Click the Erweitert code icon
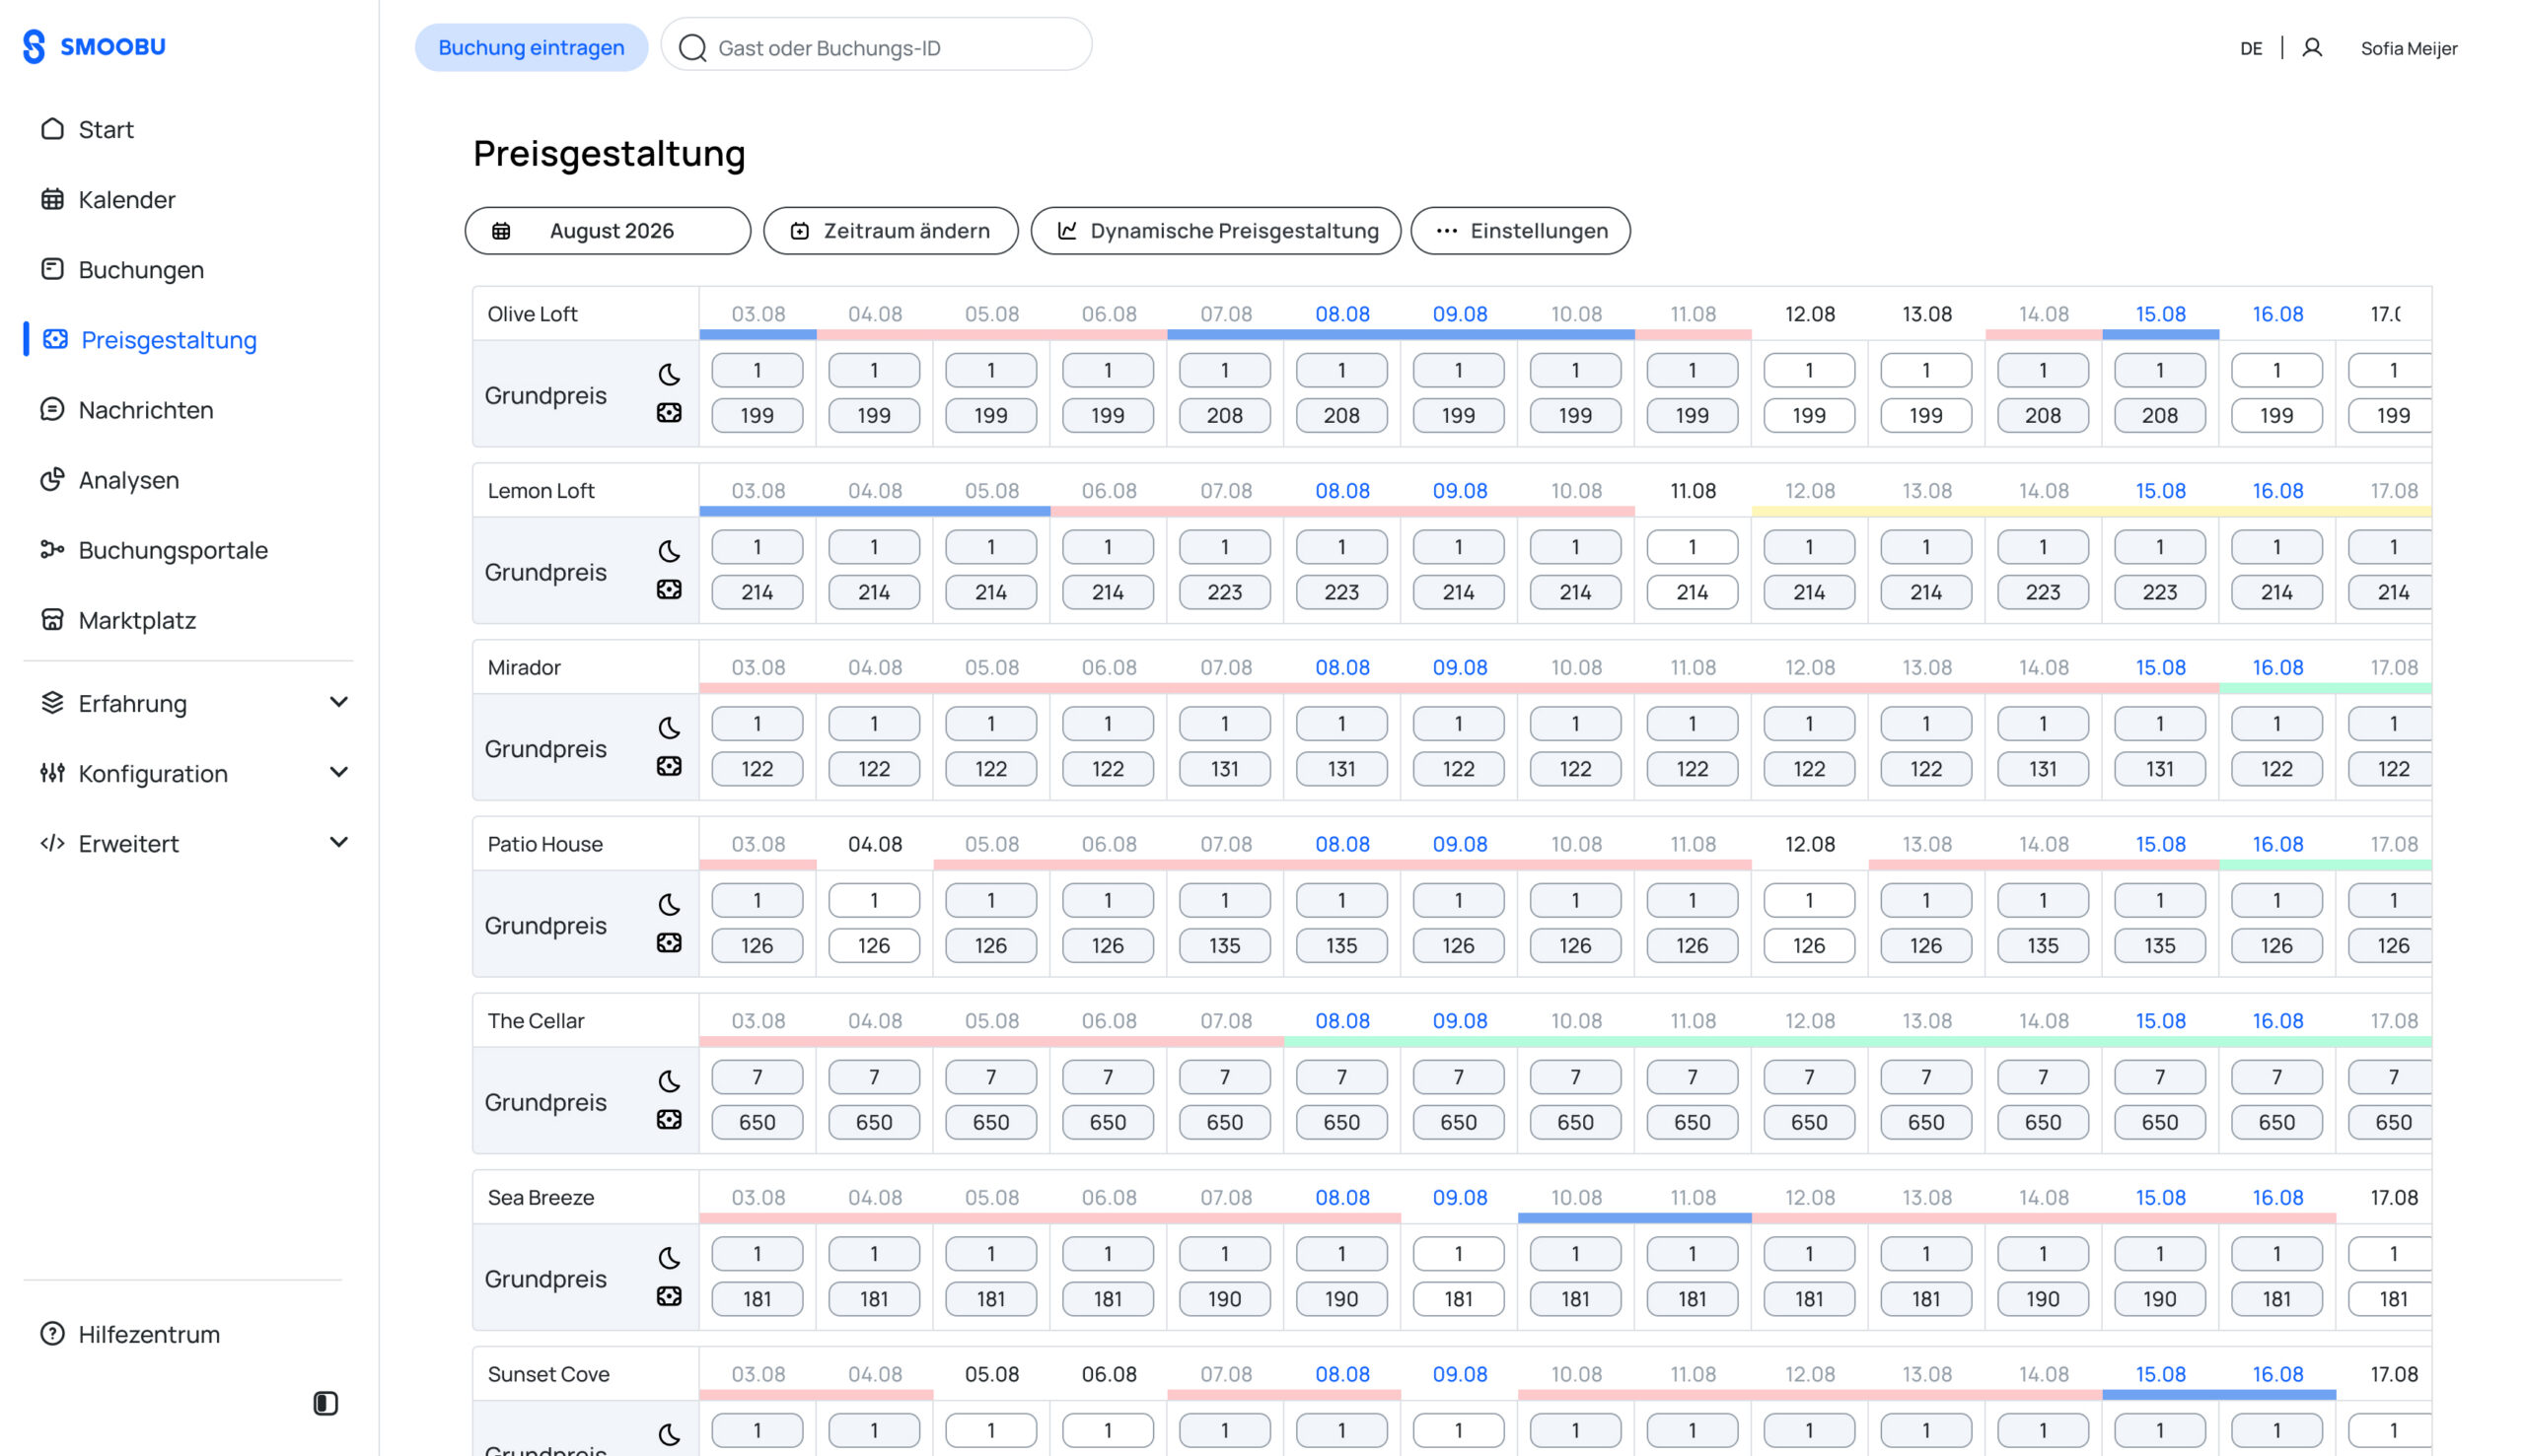Image resolution: width=2525 pixels, height=1456 pixels. point(52,842)
